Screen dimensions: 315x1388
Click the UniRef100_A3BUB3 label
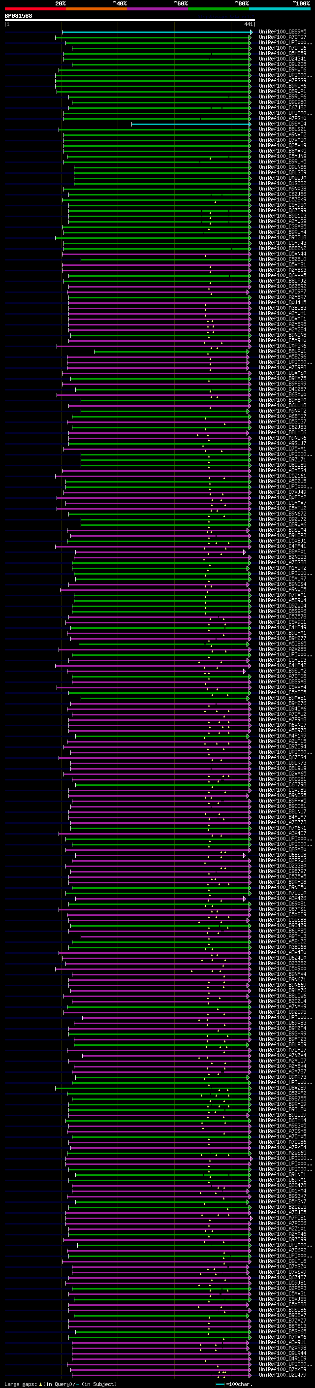(x=283, y=308)
